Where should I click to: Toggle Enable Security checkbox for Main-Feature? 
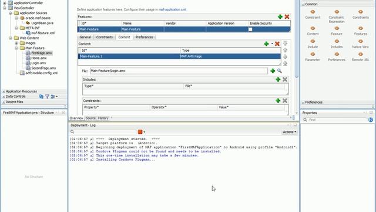coord(250,29)
